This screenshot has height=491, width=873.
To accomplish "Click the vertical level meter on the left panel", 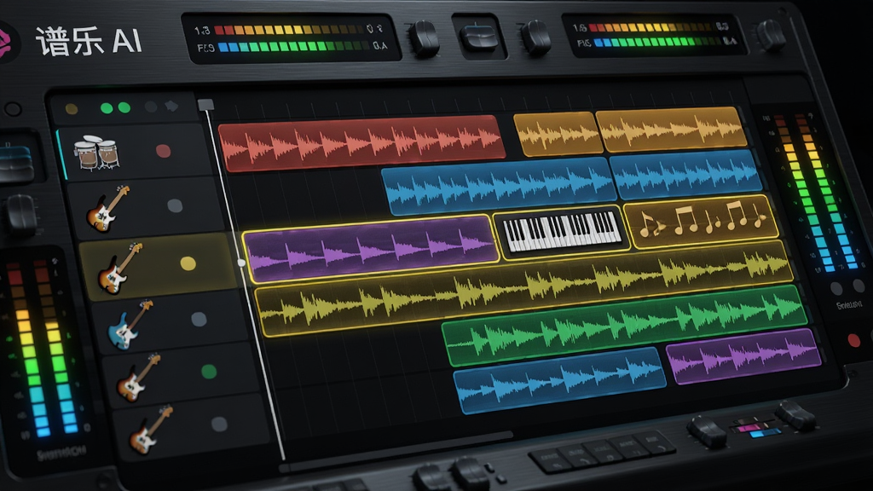I will (42, 348).
